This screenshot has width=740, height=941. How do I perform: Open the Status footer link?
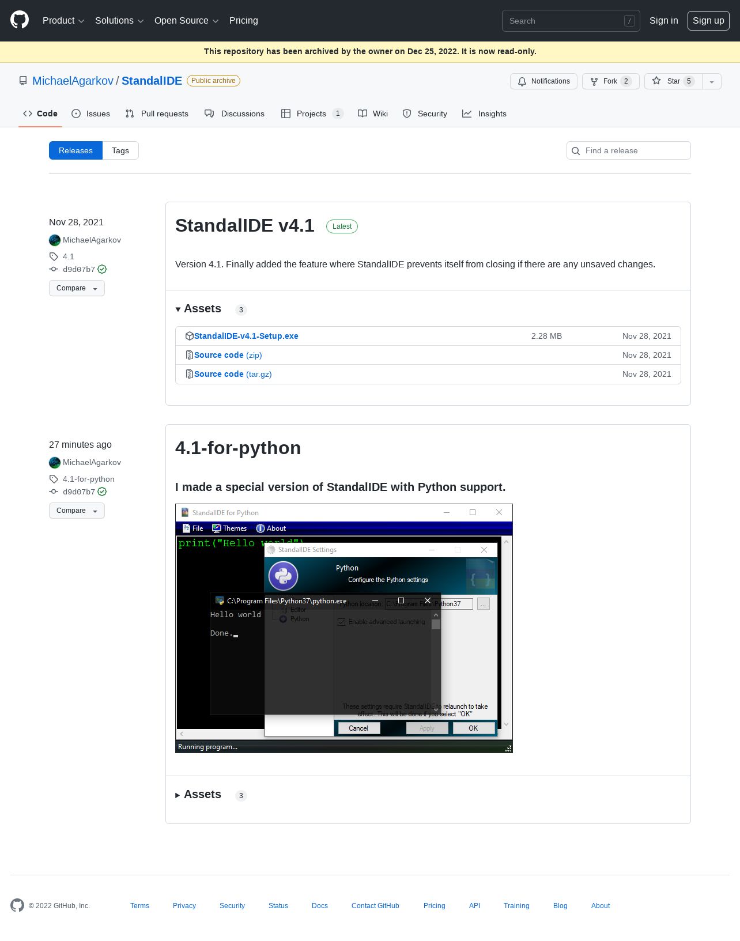(x=278, y=906)
